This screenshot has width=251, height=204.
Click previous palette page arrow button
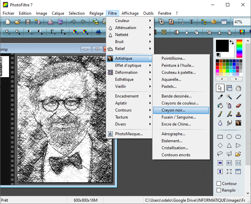point(222,79)
